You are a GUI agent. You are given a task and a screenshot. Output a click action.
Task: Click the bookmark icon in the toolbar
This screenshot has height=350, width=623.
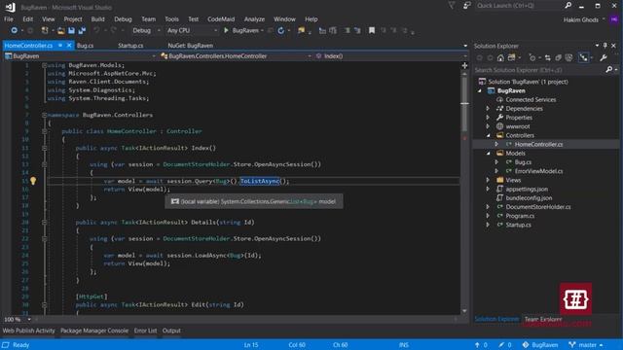click(x=372, y=30)
